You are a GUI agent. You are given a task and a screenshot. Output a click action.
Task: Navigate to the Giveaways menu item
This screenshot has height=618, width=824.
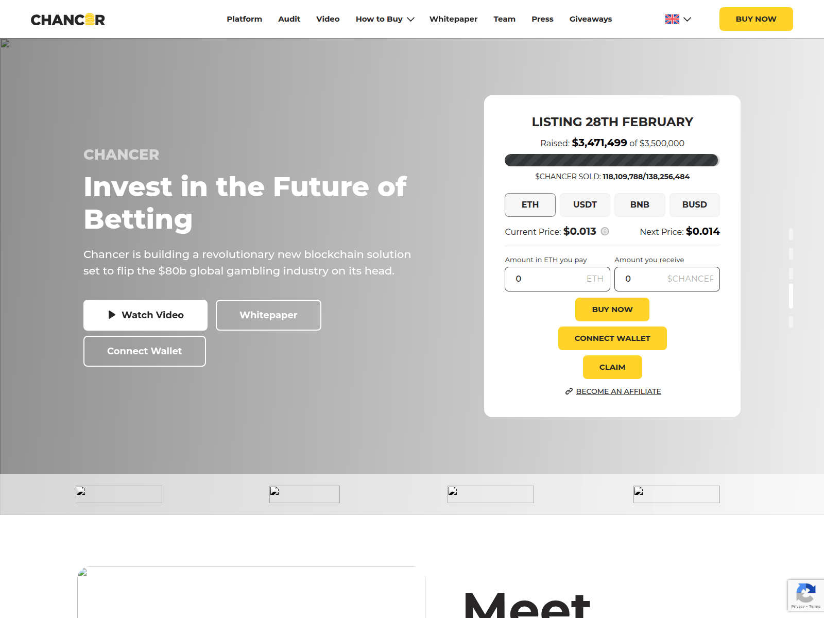tap(590, 19)
